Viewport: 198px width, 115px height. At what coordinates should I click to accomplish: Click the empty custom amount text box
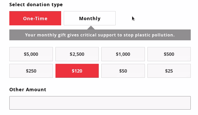pos(100,103)
